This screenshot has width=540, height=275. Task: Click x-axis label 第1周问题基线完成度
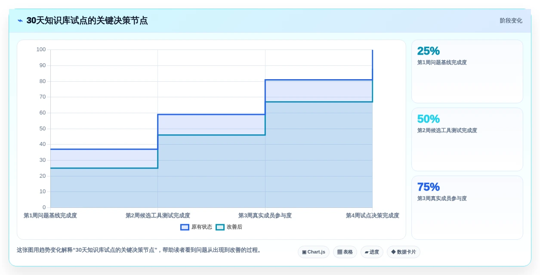point(50,216)
